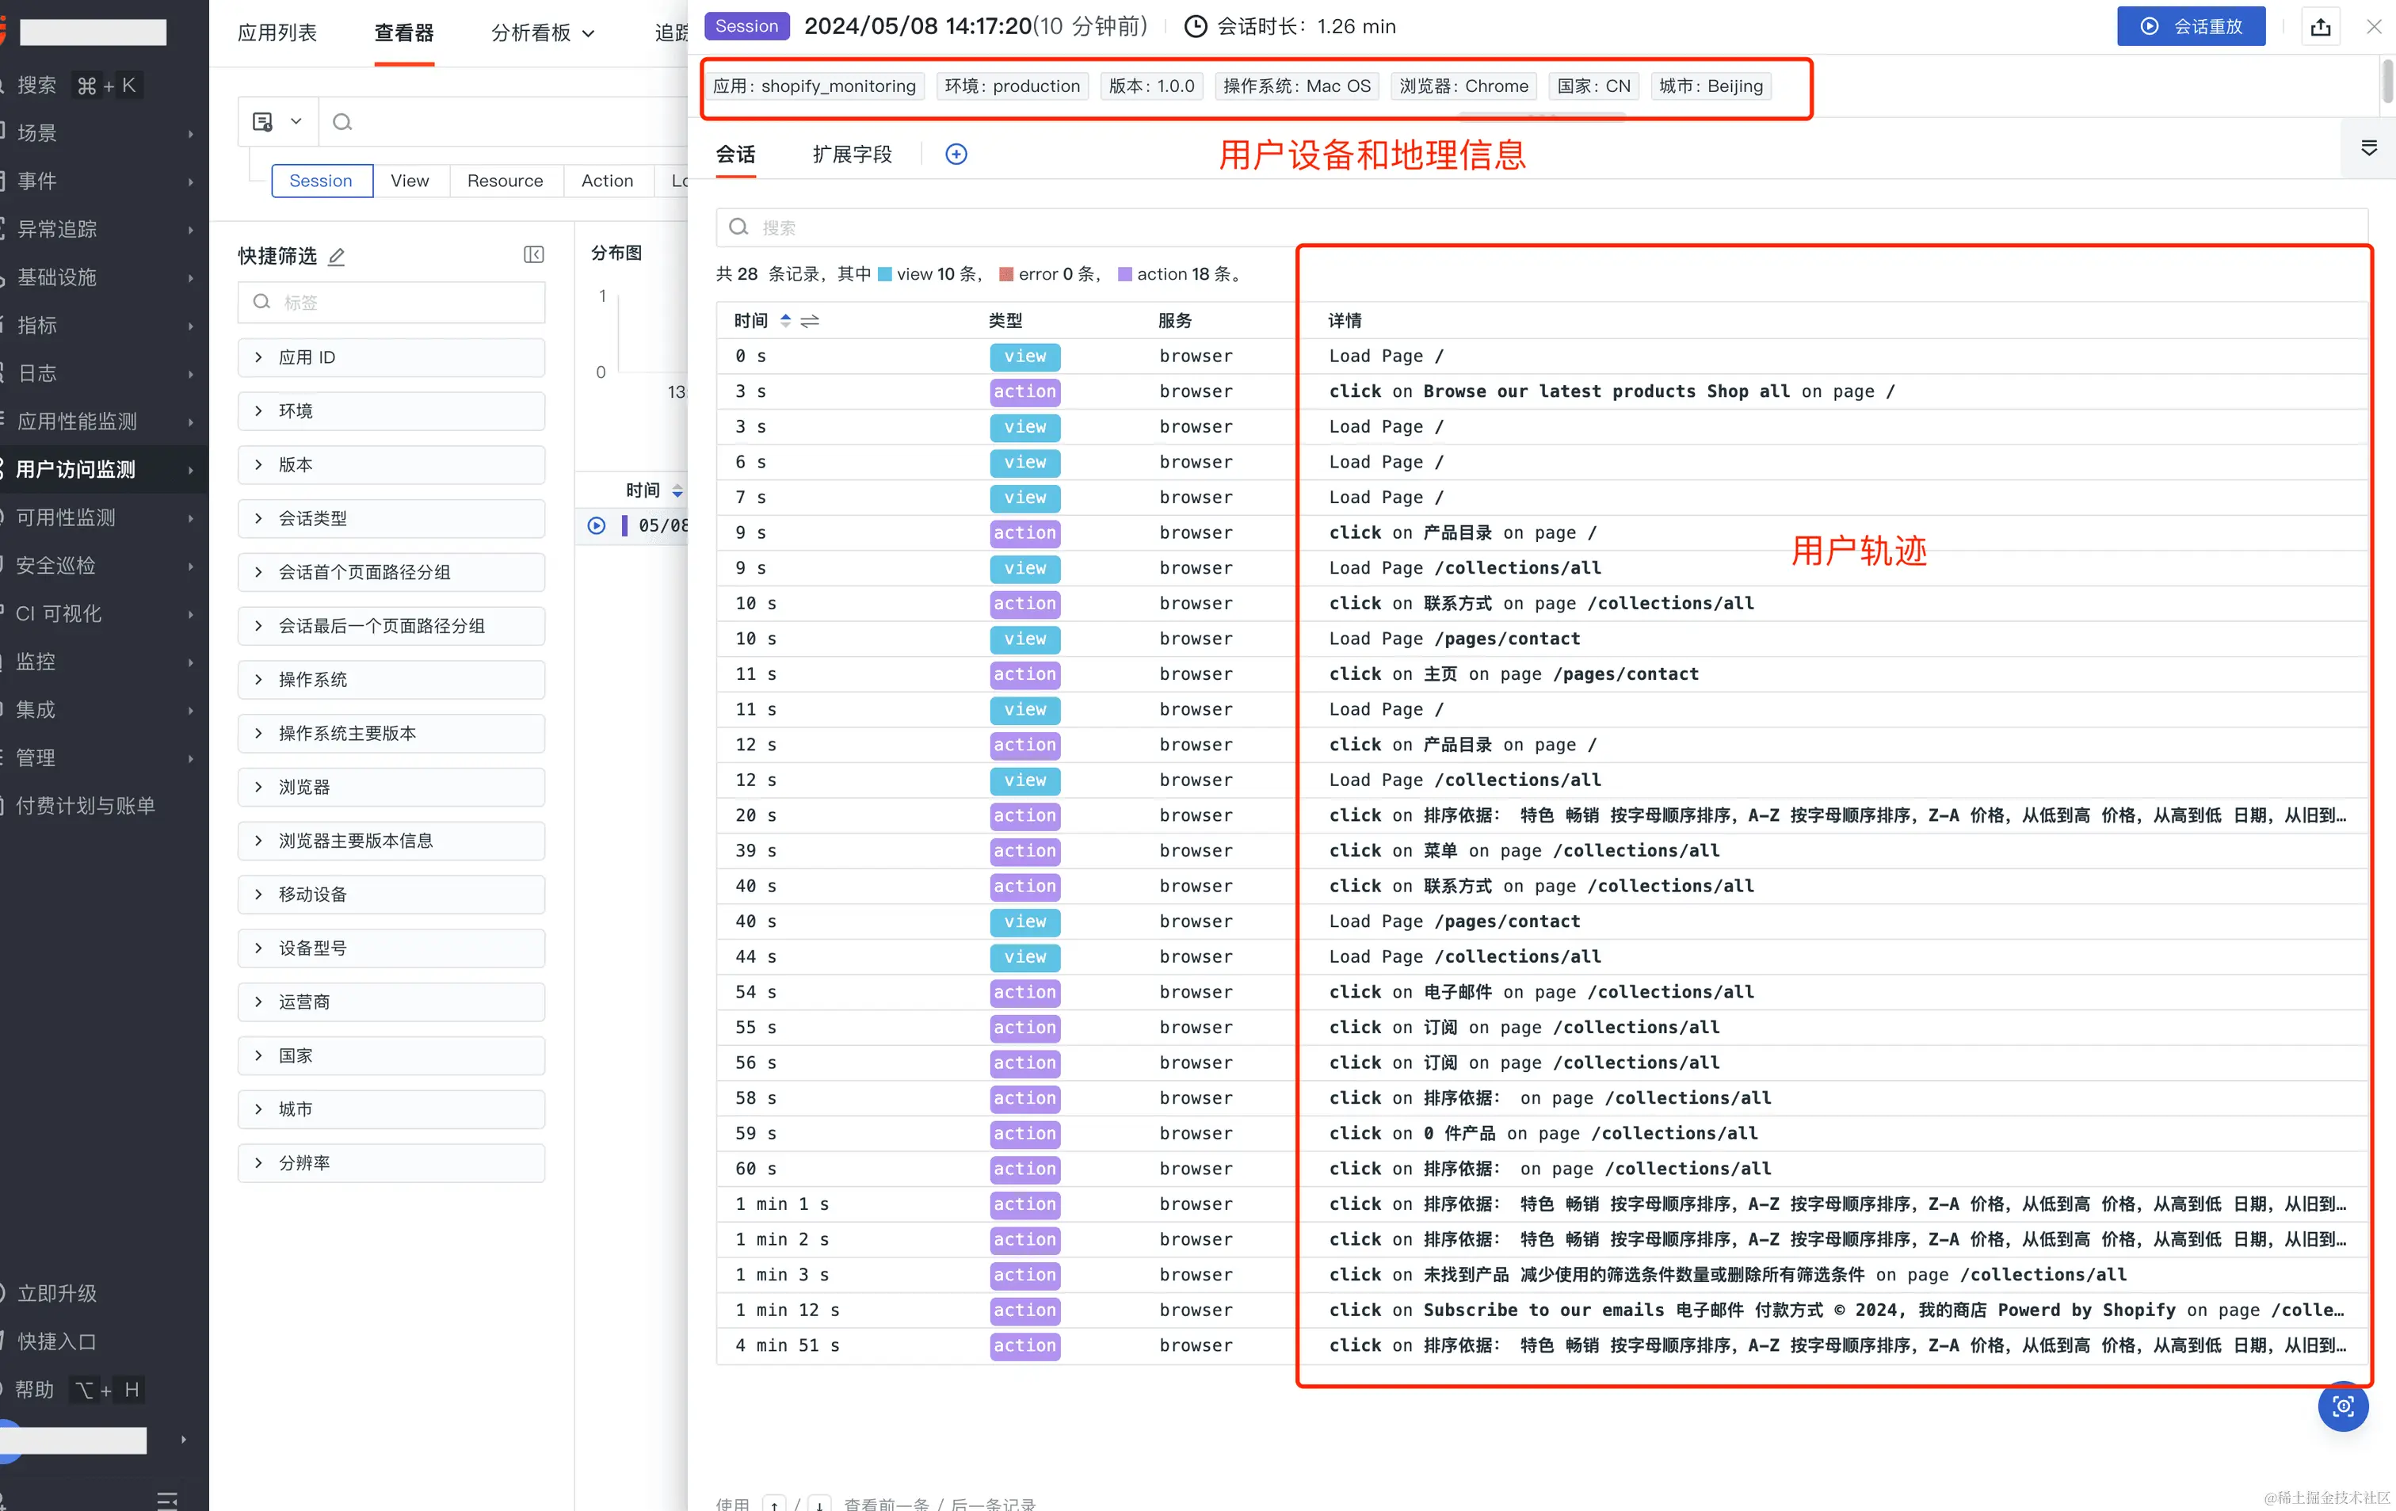Image resolution: width=2396 pixels, height=1511 pixels.
Task: Click the blue screenshot floating button
Action: click(x=2342, y=1406)
